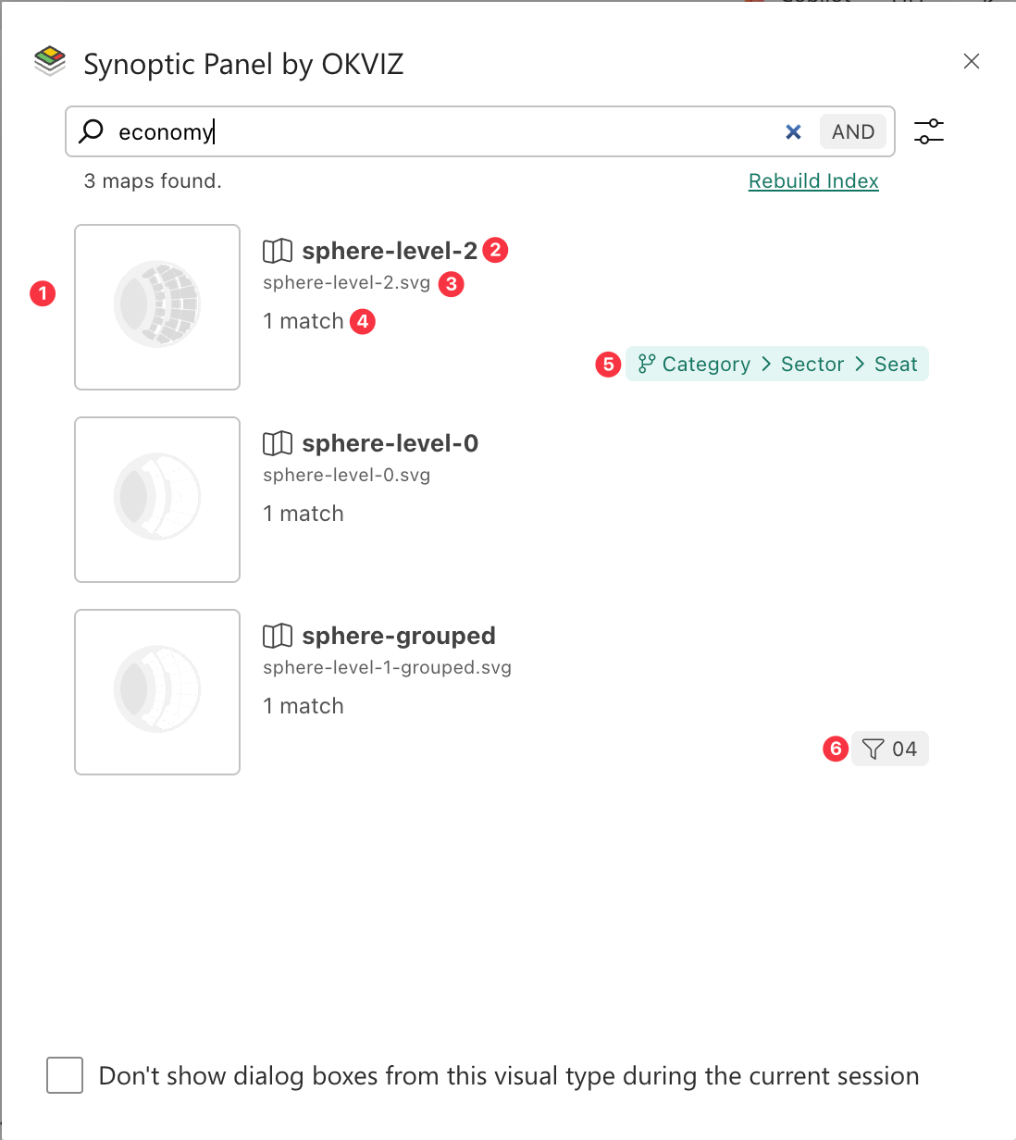The image size is (1016, 1140).
Task: Click the map icon beside sphere-level-0
Action: pyautogui.click(x=278, y=443)
